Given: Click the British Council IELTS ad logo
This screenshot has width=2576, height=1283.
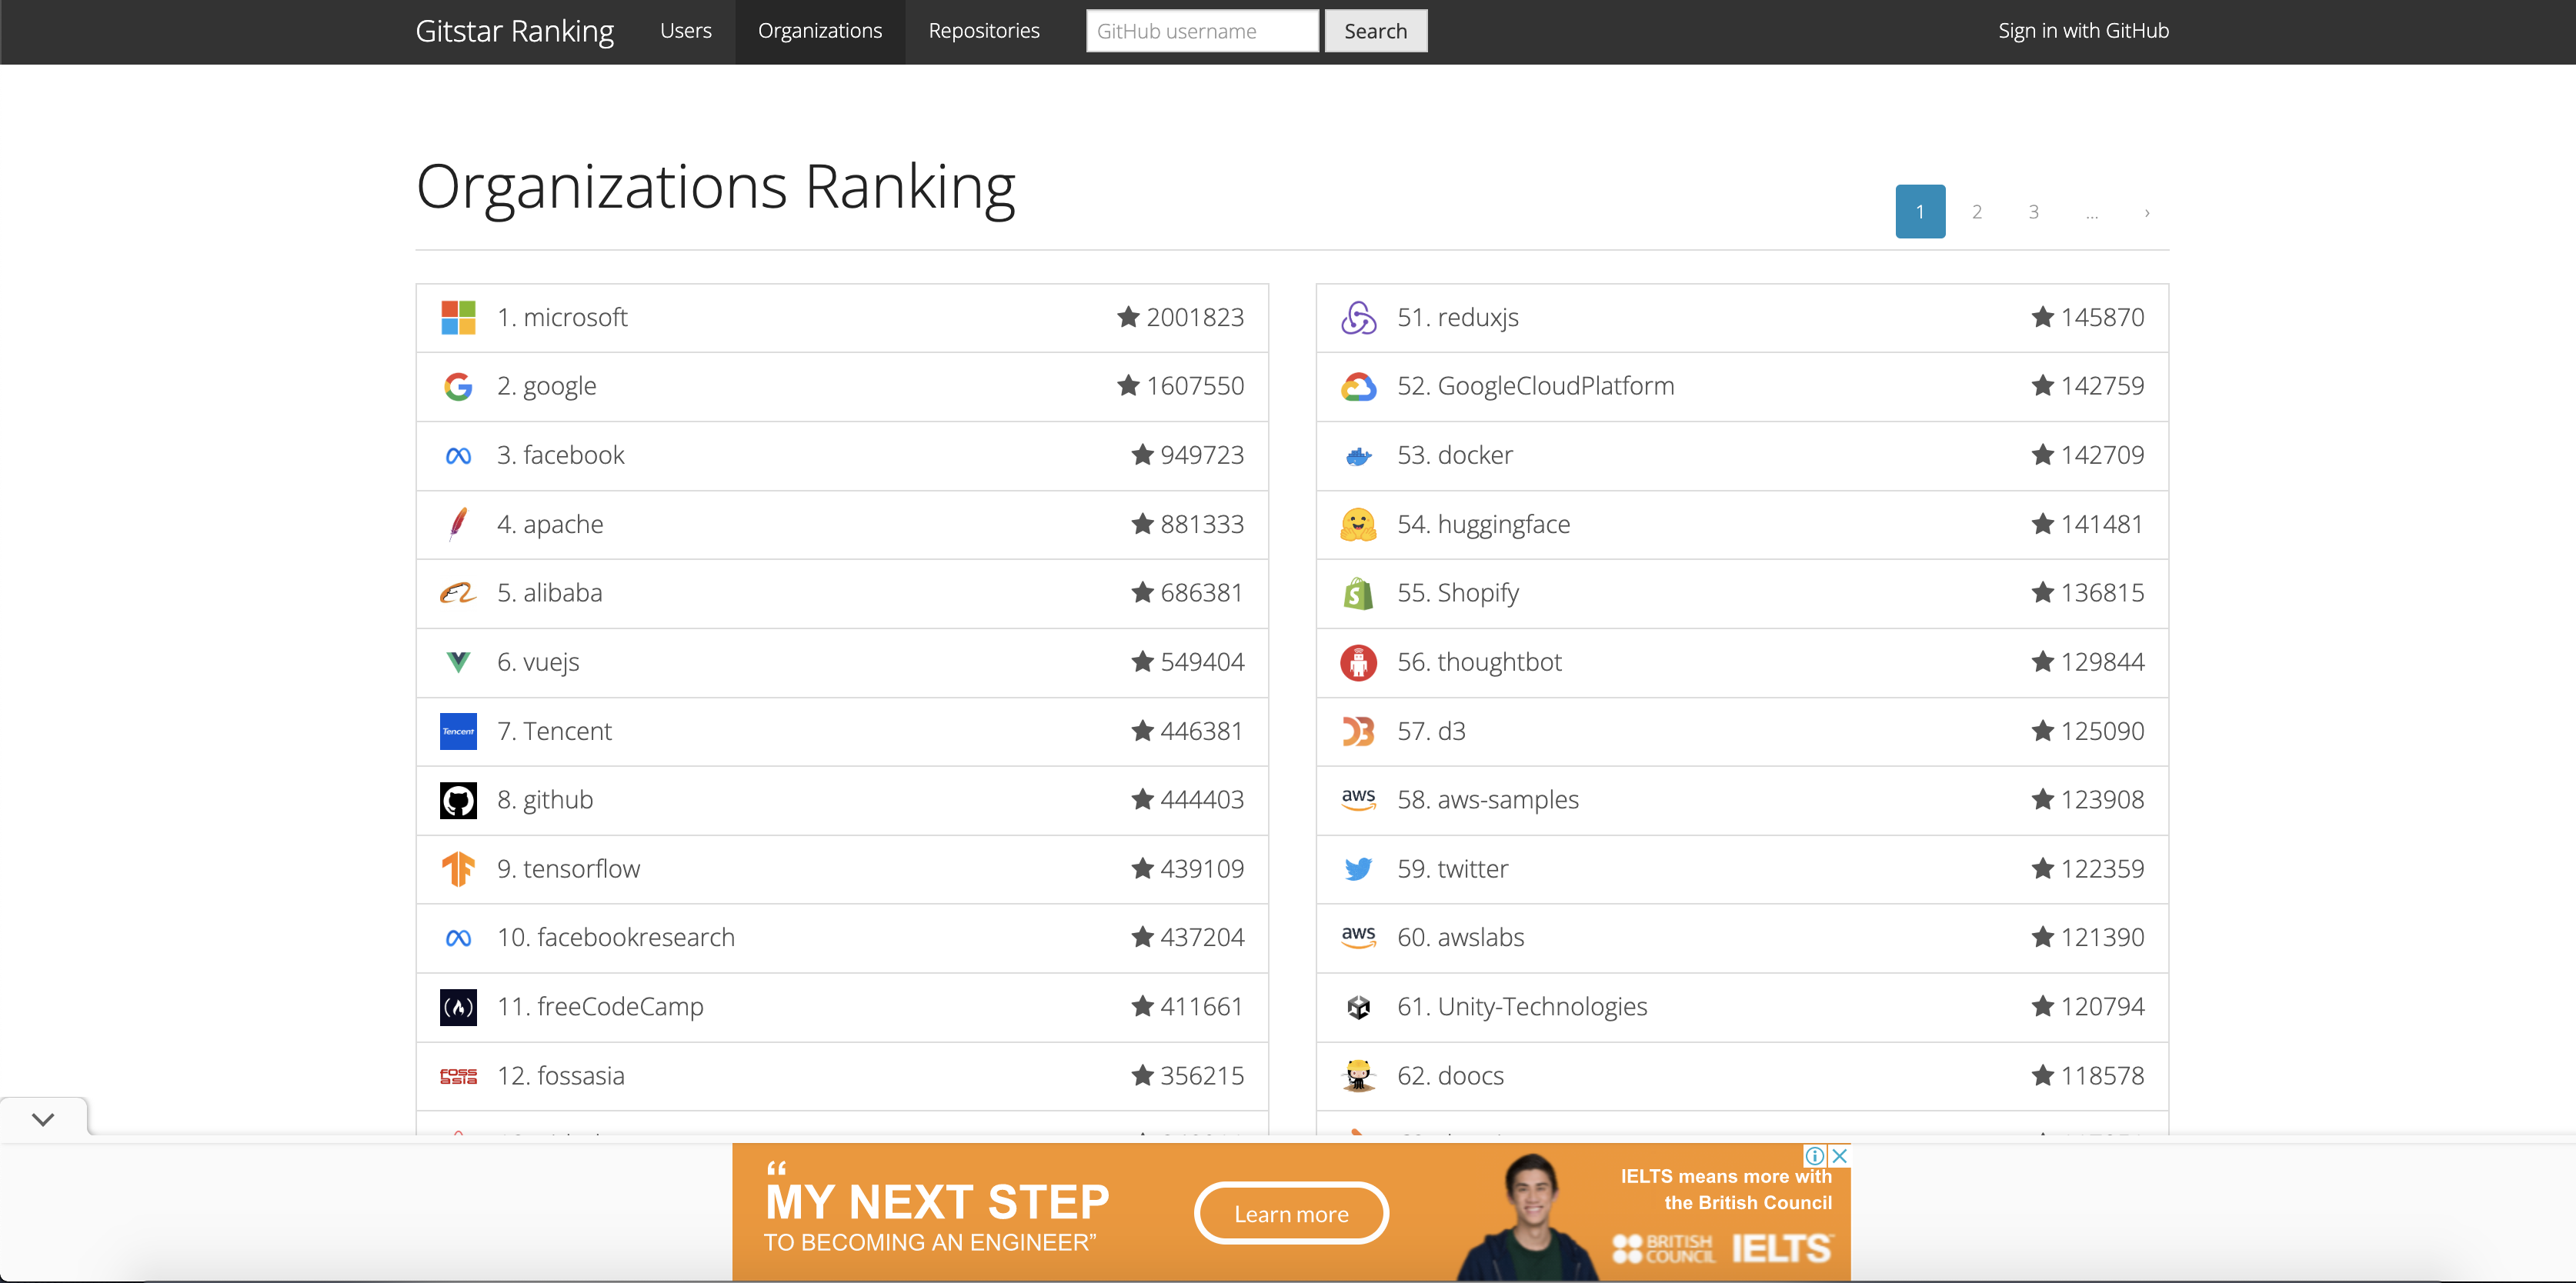Looking at the screenshot, I should pos(1722,1248).
